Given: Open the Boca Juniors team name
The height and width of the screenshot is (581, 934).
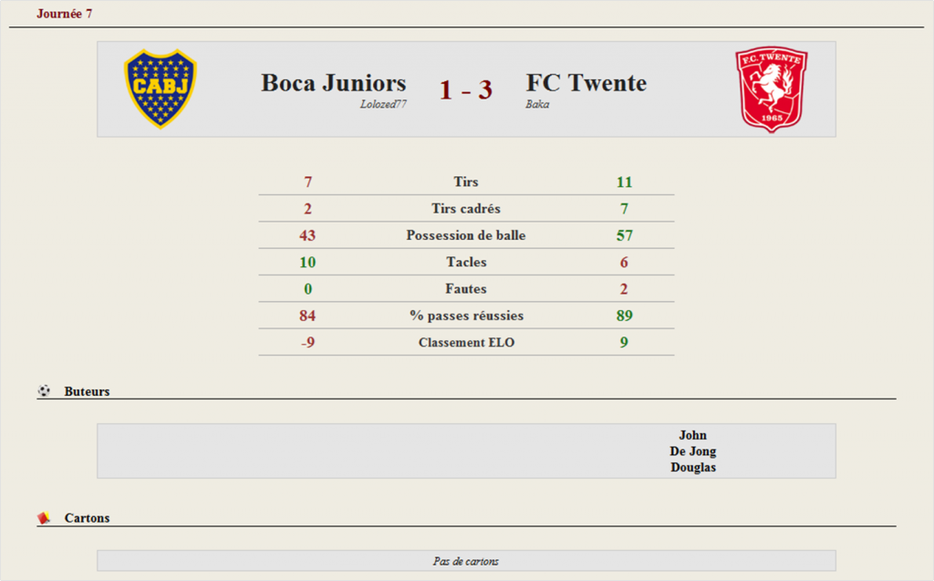Looking at the screenshot, I should click(334, 83).
